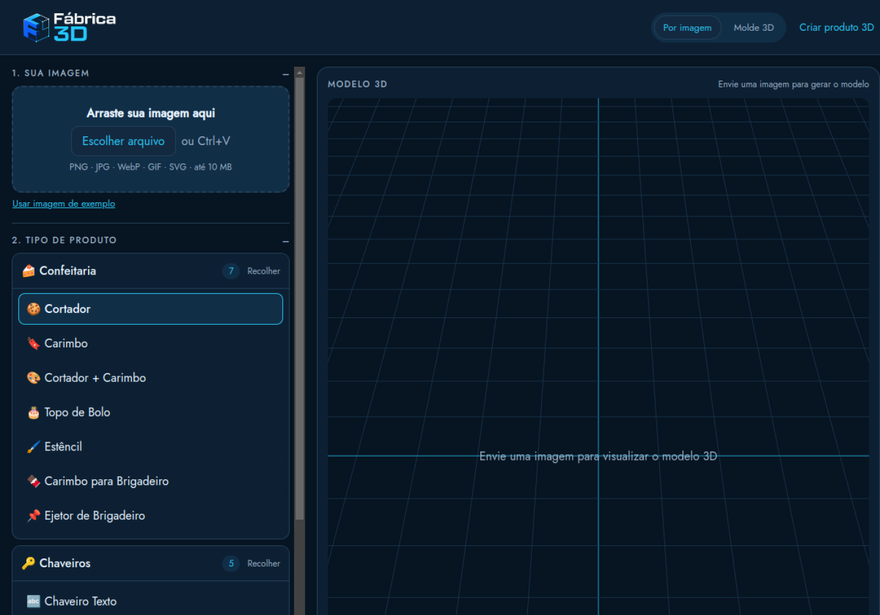Image resolution: width=880 pixels, height=615 pixels.
Task: Open the 'Usar imagem de exemplo' link
Action: point(63,204)
